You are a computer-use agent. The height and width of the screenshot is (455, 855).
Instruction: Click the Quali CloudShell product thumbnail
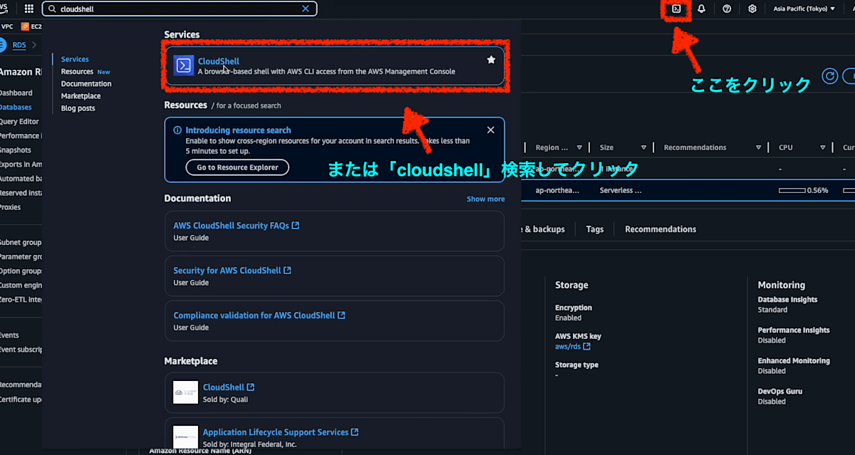(186, 392)
